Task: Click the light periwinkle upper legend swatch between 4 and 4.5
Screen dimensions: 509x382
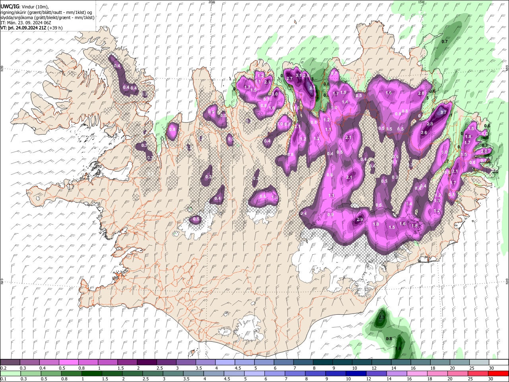Action: tap(225, 363)
